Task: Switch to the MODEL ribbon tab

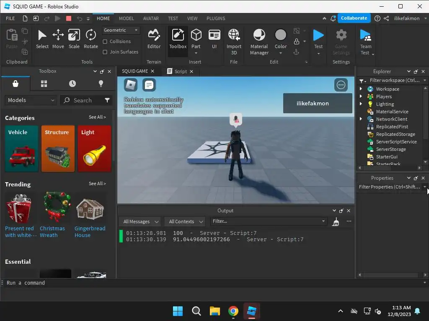Action: pyautogui.click(x=127, y=18)
